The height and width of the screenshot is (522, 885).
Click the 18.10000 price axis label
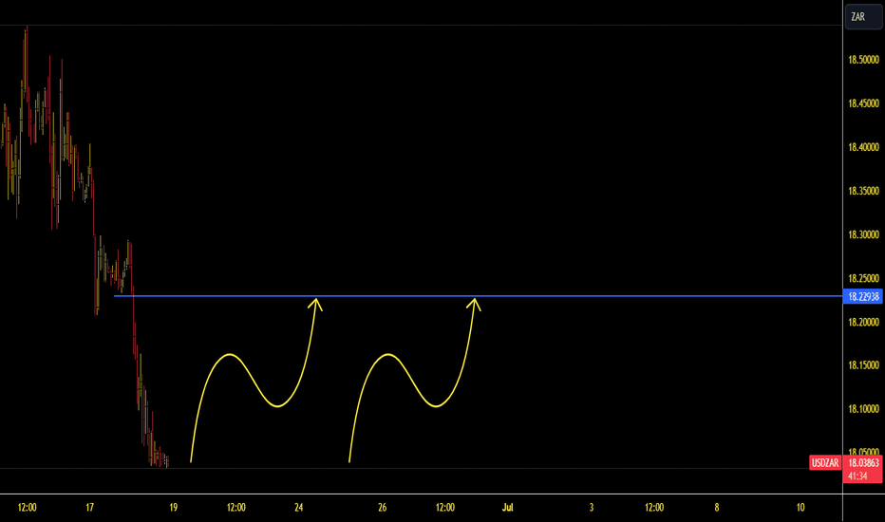(x=863, y=408)
